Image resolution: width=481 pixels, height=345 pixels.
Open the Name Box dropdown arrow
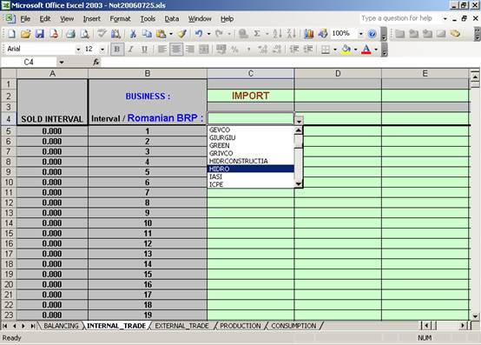coord(62,63)
